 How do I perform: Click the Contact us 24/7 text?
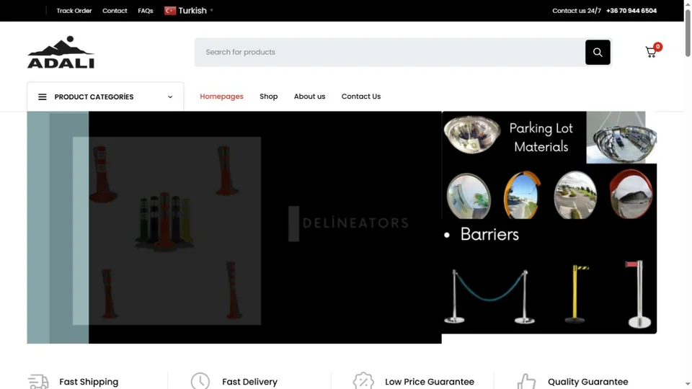577,11
